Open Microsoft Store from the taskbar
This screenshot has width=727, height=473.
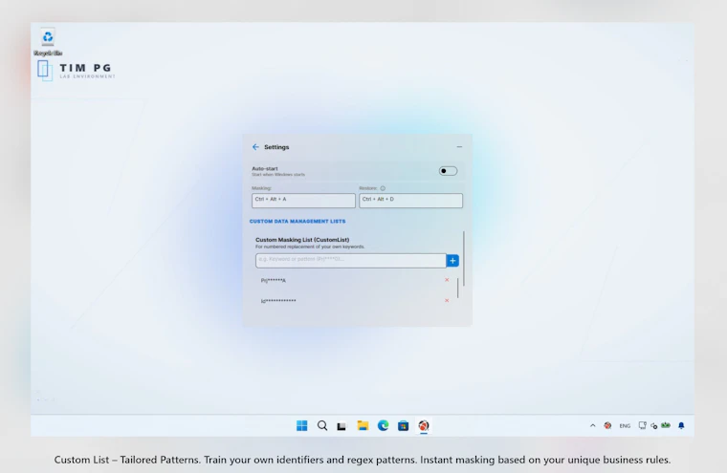pyautogui.click(x=404, y=426)
